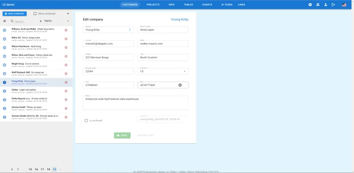
Task: Switch to the Customers tab
Action: pos(130,5)
